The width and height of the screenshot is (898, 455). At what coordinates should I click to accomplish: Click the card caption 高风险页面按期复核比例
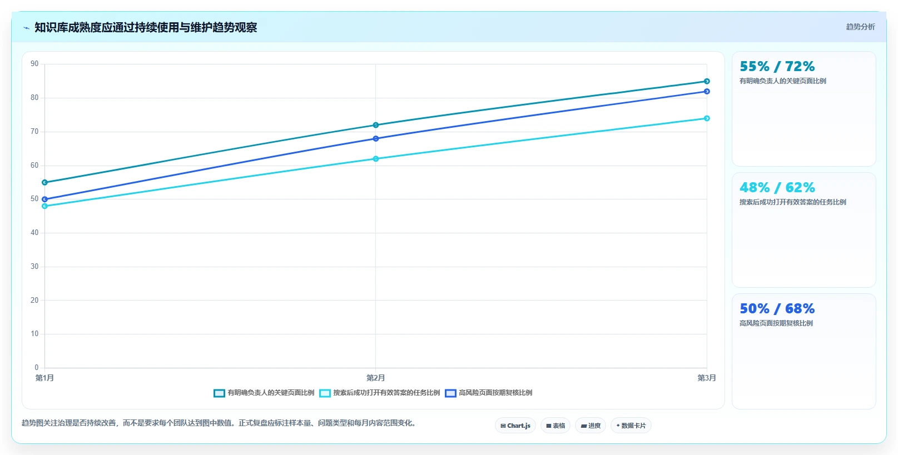click(x=776, y=323)
